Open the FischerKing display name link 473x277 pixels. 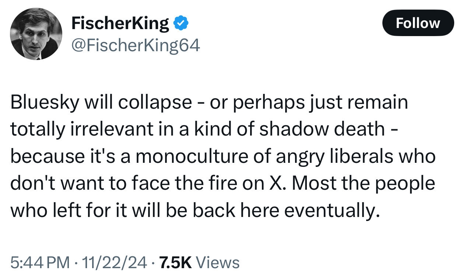tap(120, 24)
